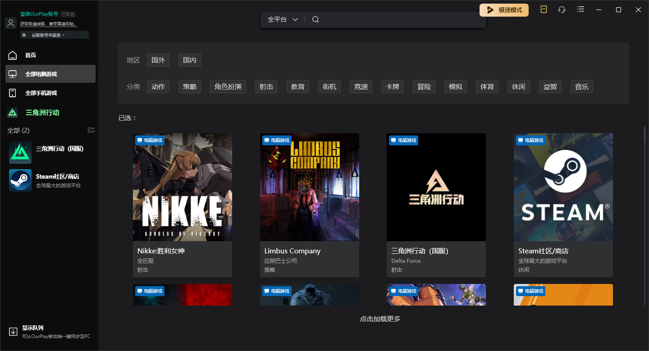Enable the 极速模式 speed mode
The image size is (649, 351).
(x=504, y=10)
